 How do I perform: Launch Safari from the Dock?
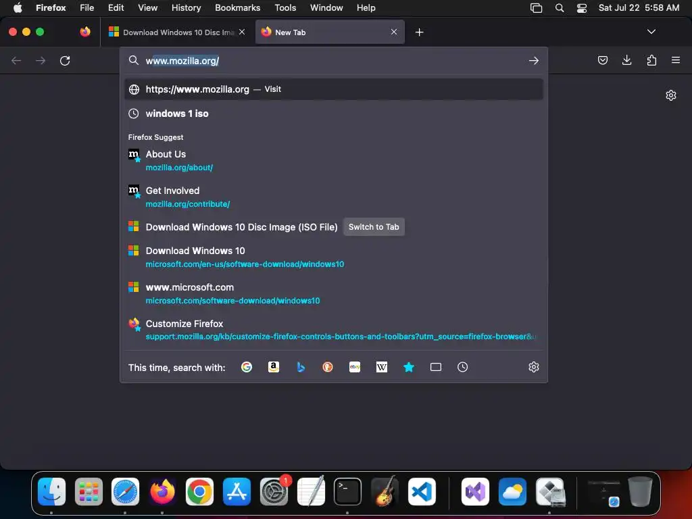tap(125, 491)
